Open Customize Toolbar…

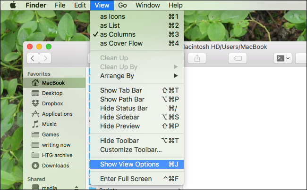(137, 150)
